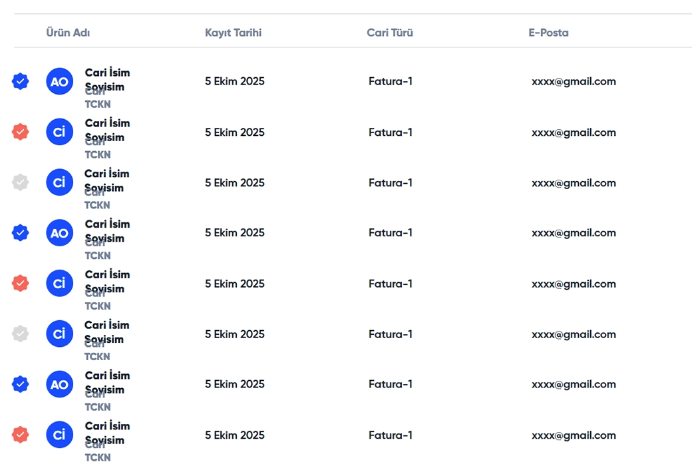Select the AO avatar in the first row
Image resolution: width=692 pixels, height=466 pixels.
coord(59,82)
